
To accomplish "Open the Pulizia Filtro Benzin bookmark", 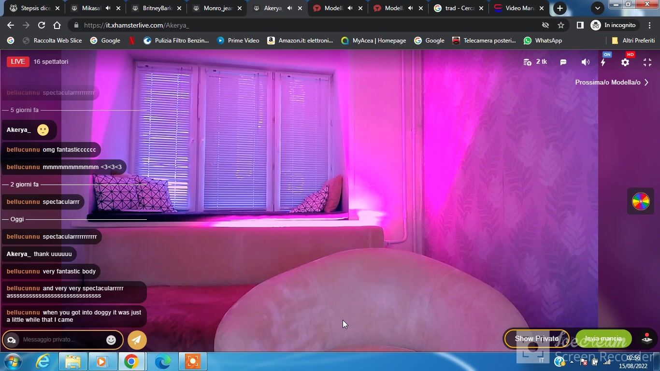I will [176, 41].
